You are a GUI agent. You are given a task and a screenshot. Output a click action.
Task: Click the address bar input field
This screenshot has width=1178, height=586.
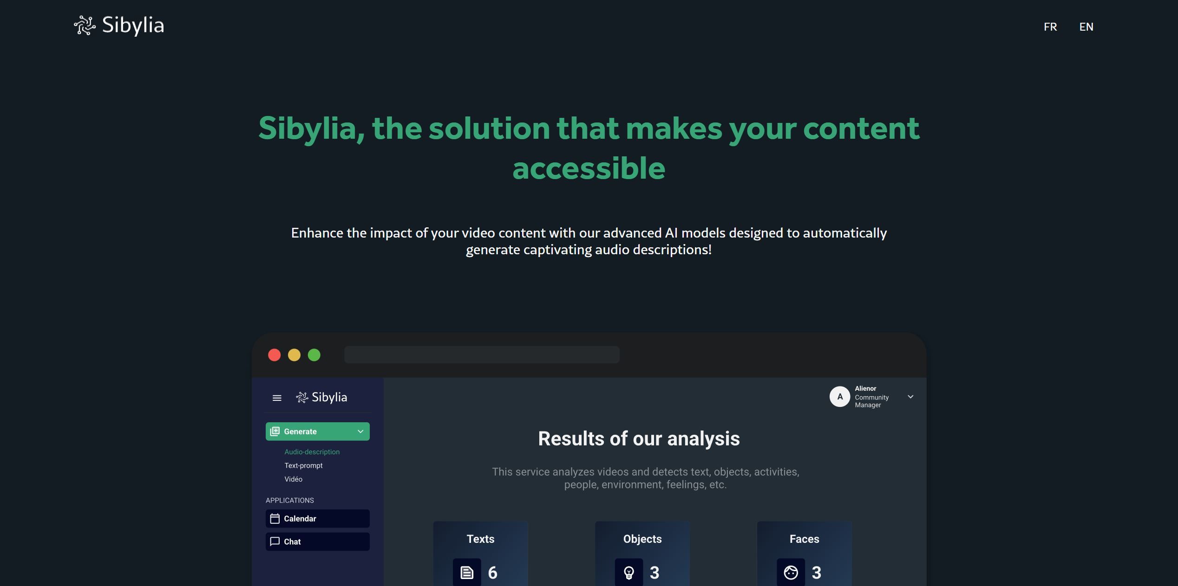tap(482, 354)
